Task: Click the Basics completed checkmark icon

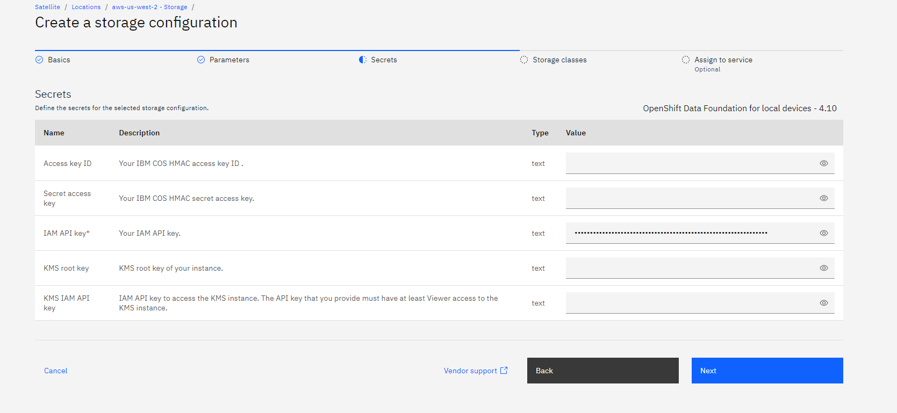Action: (39, 60)
